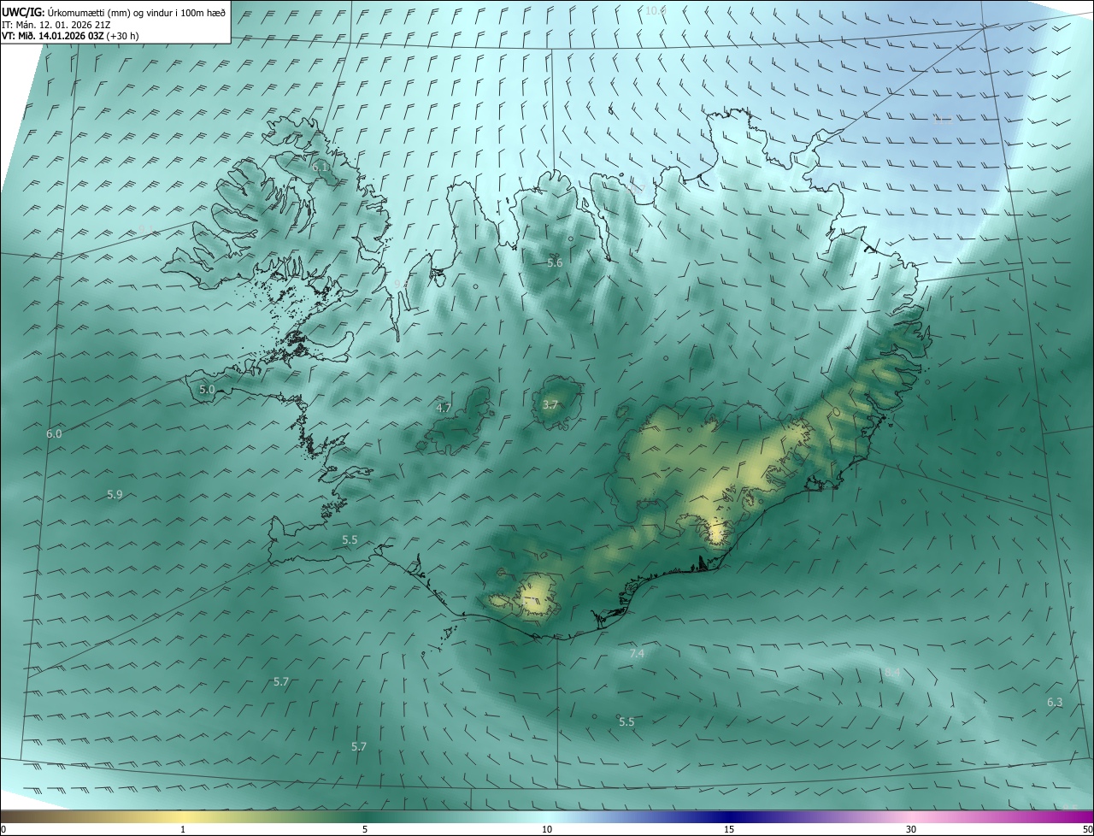This screenshot has height=836, width=1094.
Task: Click the 4.7 value inside the glacier outline
Action: click(x=444, y=408)
